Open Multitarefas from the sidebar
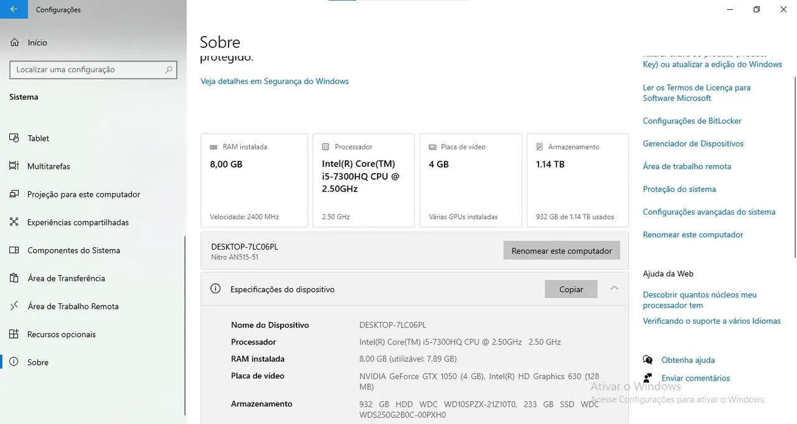The width and height of the screenshot is (797, 424). pos(49,166)
